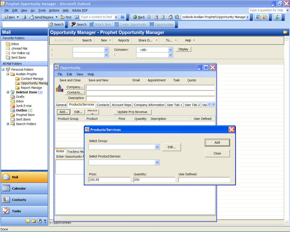Click the Print icon in Outlook toolbar
Image resolution: width=290 pixels, height=232 pixels.
point(24,17)
